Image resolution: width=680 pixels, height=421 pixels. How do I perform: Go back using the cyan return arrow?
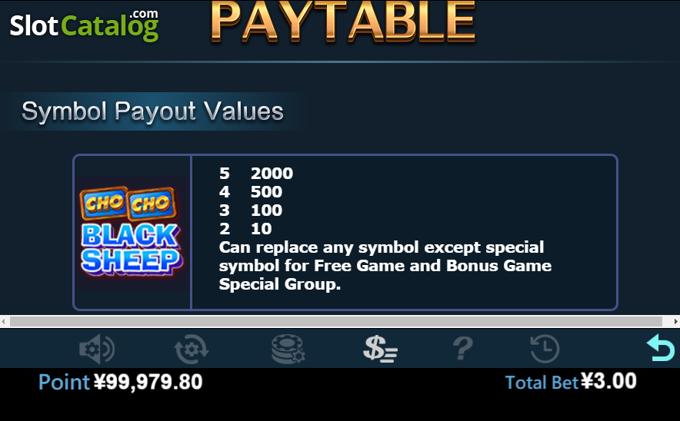click(661, 347)
